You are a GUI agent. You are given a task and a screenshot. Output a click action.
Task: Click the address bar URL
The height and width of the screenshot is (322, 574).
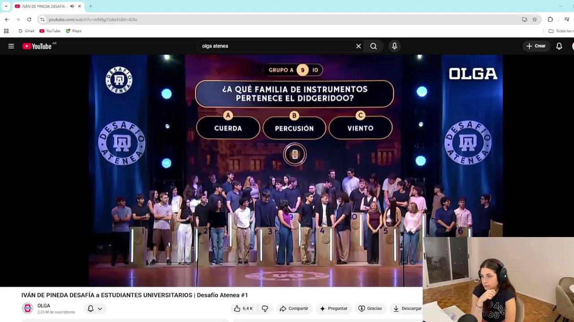point(93,20)
